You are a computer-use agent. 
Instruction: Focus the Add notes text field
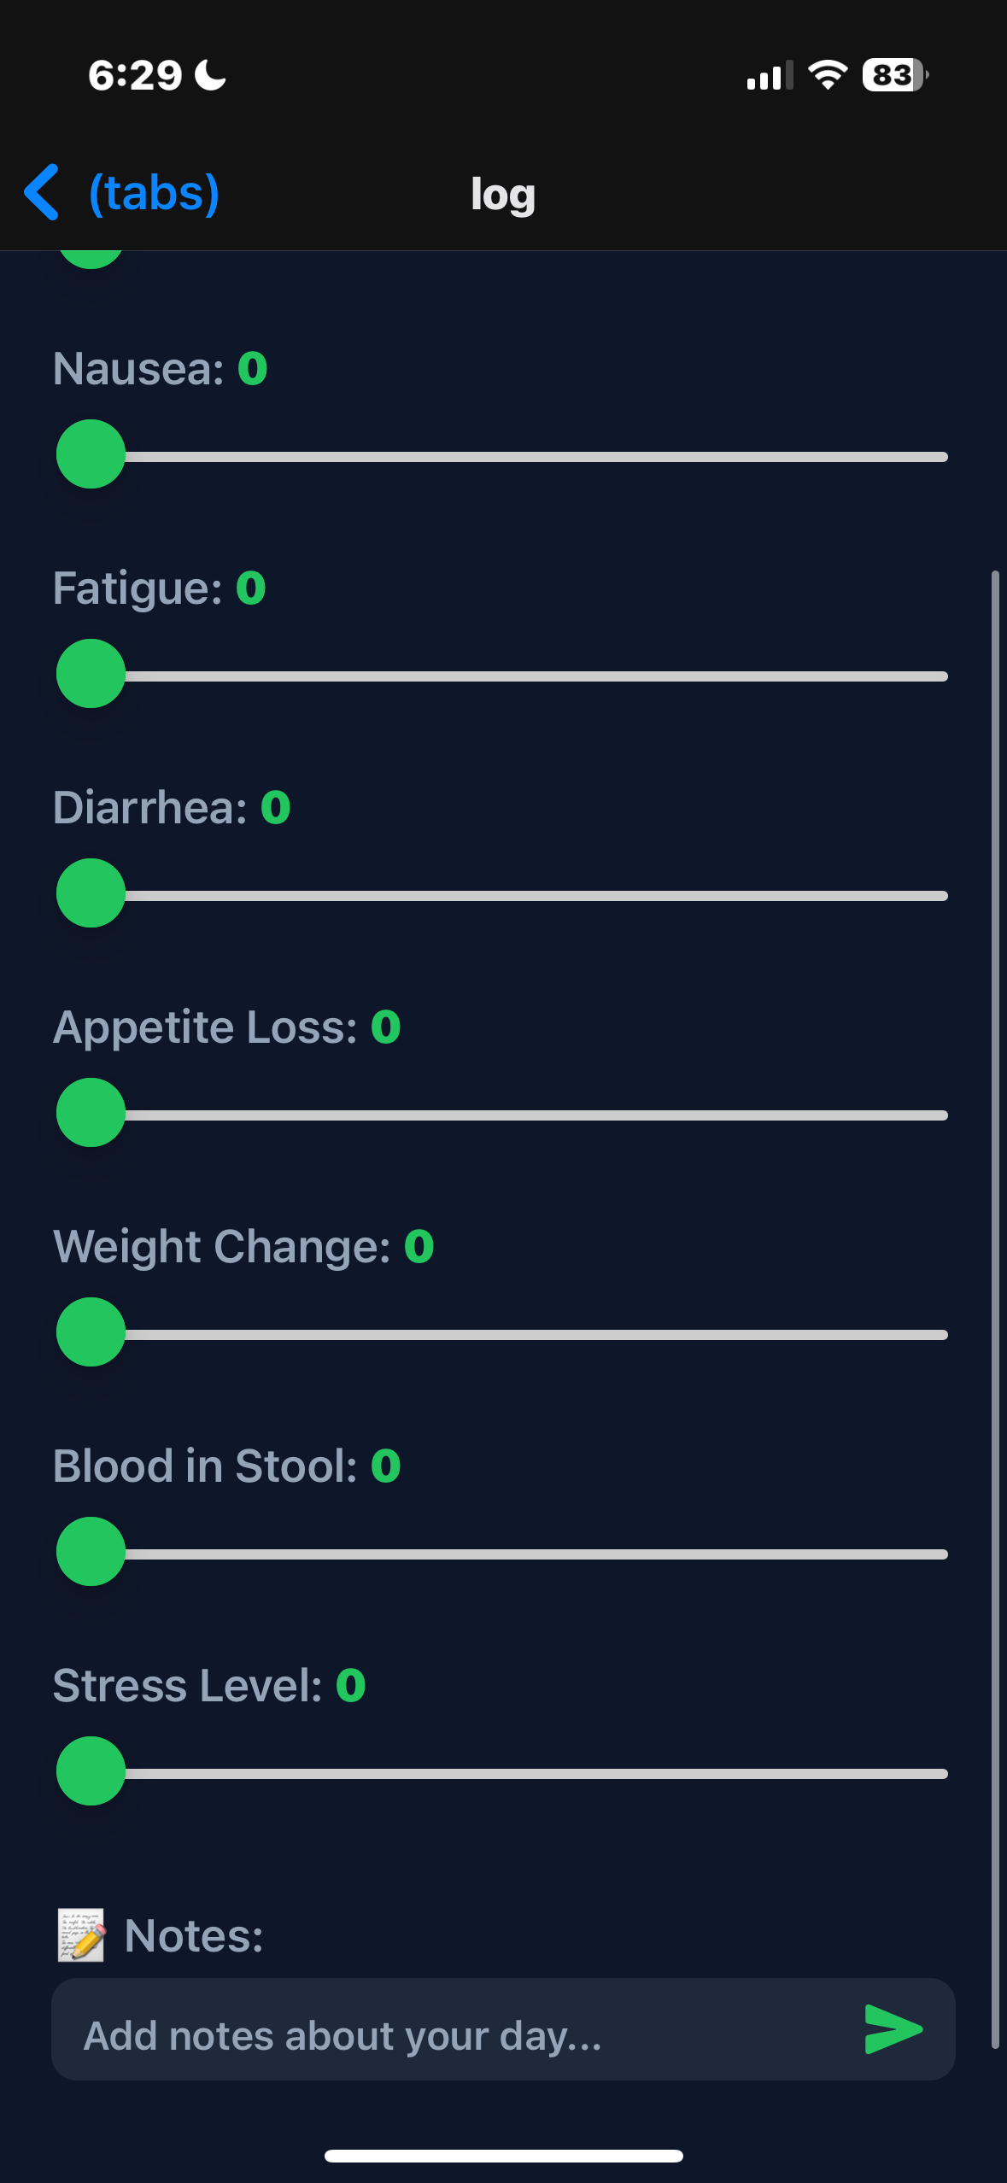click(453, 2034)
